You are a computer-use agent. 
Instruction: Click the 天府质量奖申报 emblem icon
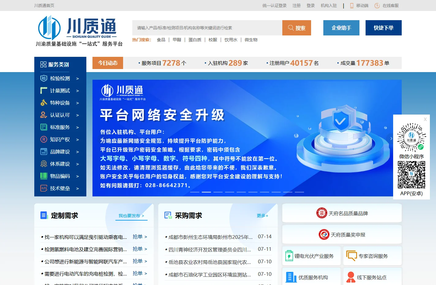click(x=324, y=235)
